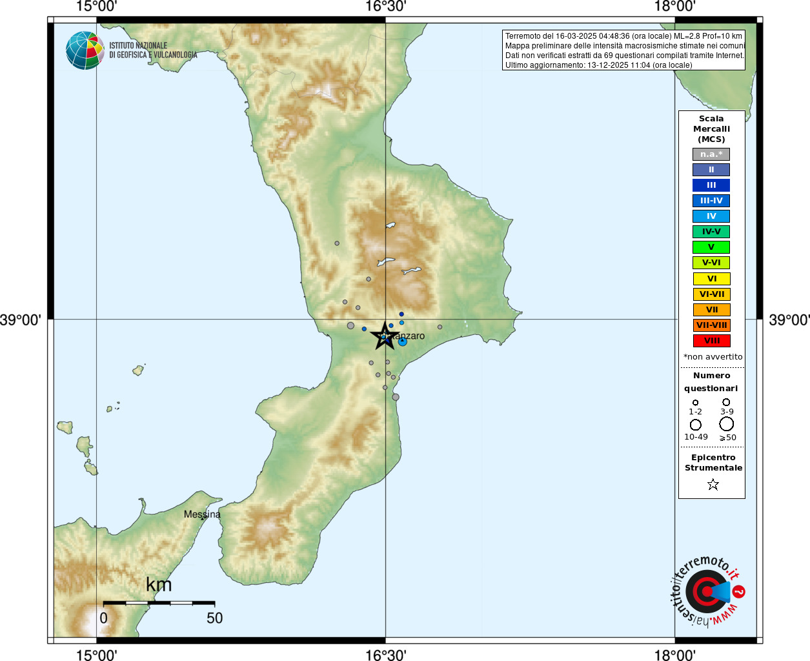810x661 pixels.
Task: Click the Scala Mercalli (MCS) legend title
Action: pyautogui.click(x=711, y=129)
